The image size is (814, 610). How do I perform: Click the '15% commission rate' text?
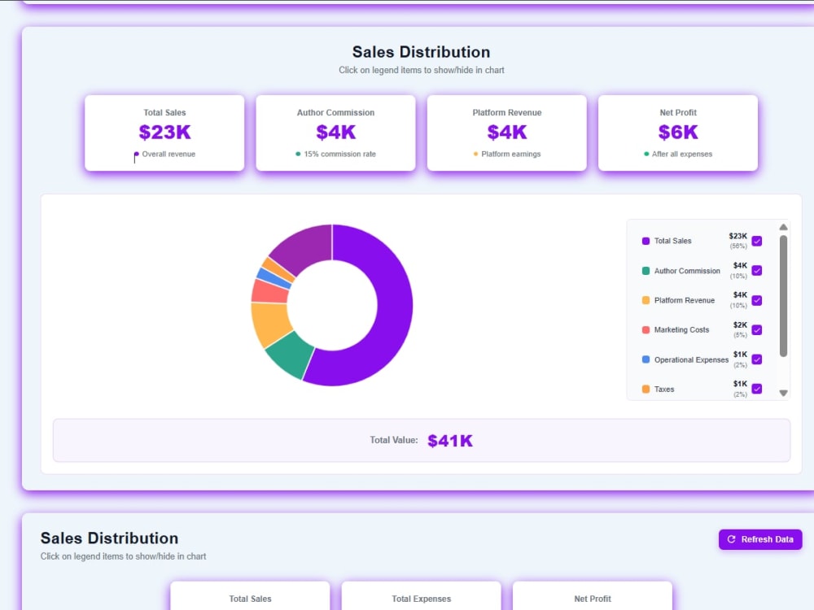[x=340, y=154]
